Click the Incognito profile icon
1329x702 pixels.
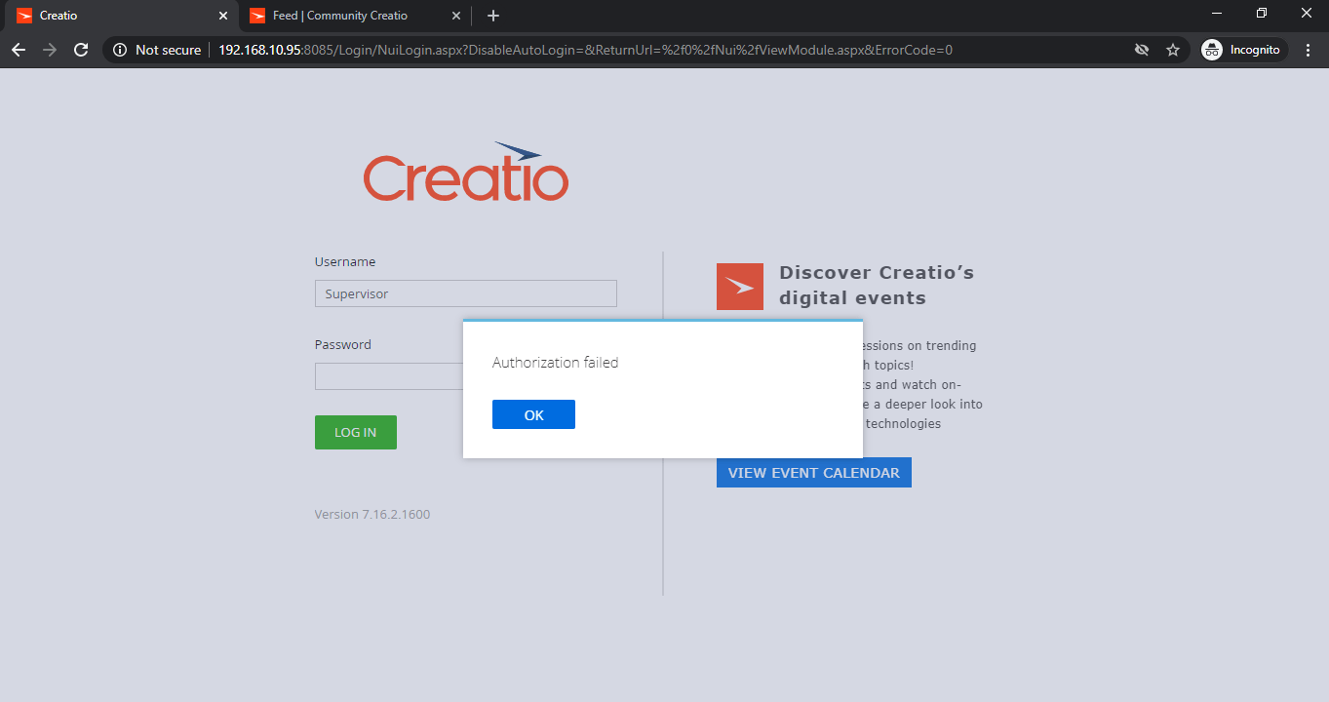click(1210, 49)
